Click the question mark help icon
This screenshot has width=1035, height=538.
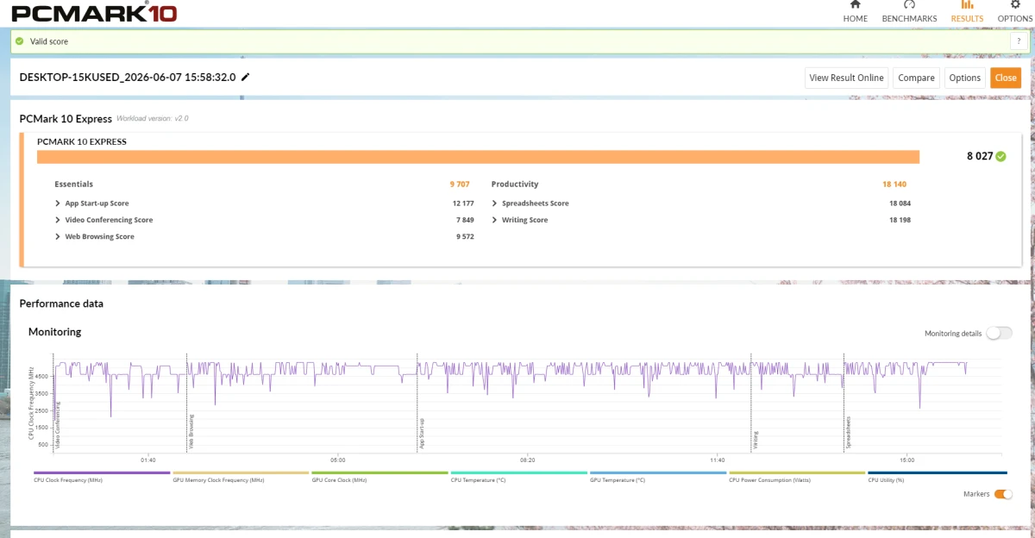click(x=1019, y=41)
